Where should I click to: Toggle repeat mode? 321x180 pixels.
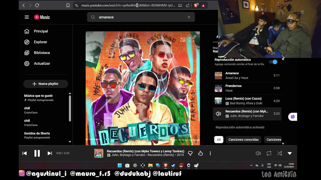[269, 153]
